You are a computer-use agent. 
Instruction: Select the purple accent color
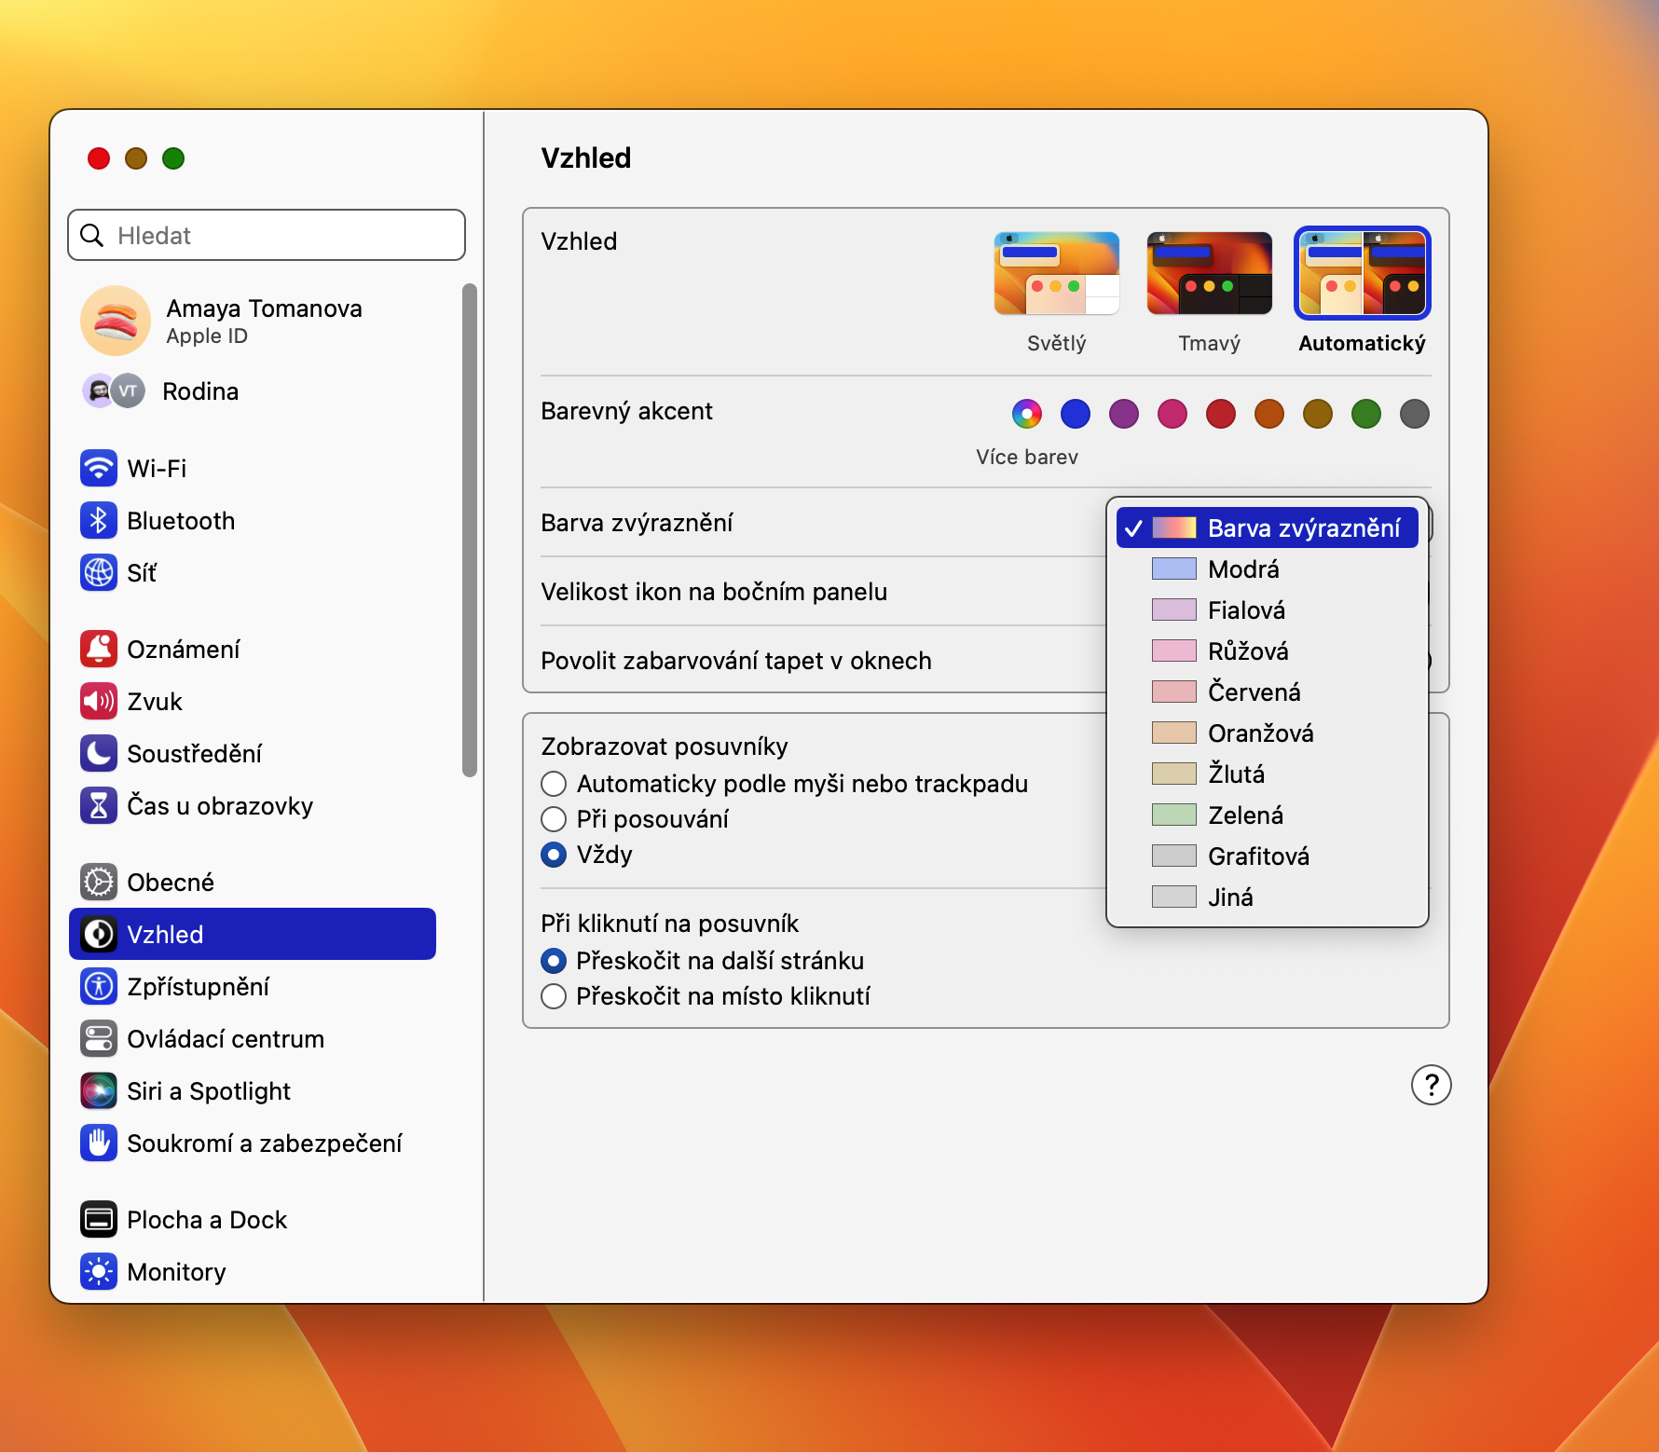coord(1124,414)
